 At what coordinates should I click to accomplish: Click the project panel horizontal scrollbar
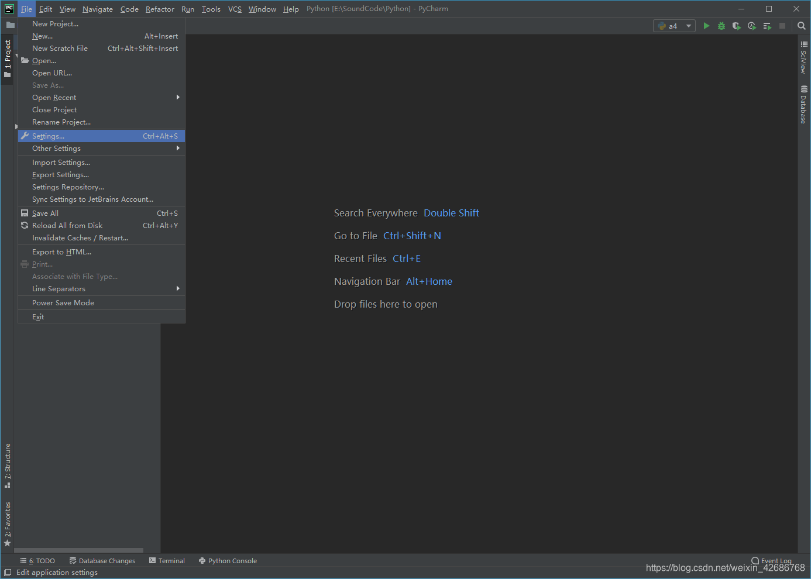[x=78, y=550]
